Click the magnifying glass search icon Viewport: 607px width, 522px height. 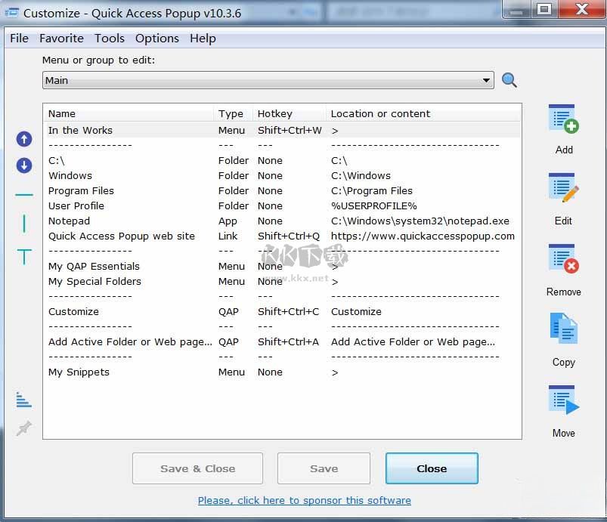pos(509,80)
